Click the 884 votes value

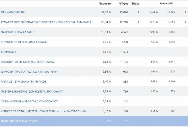click(125, 82)
